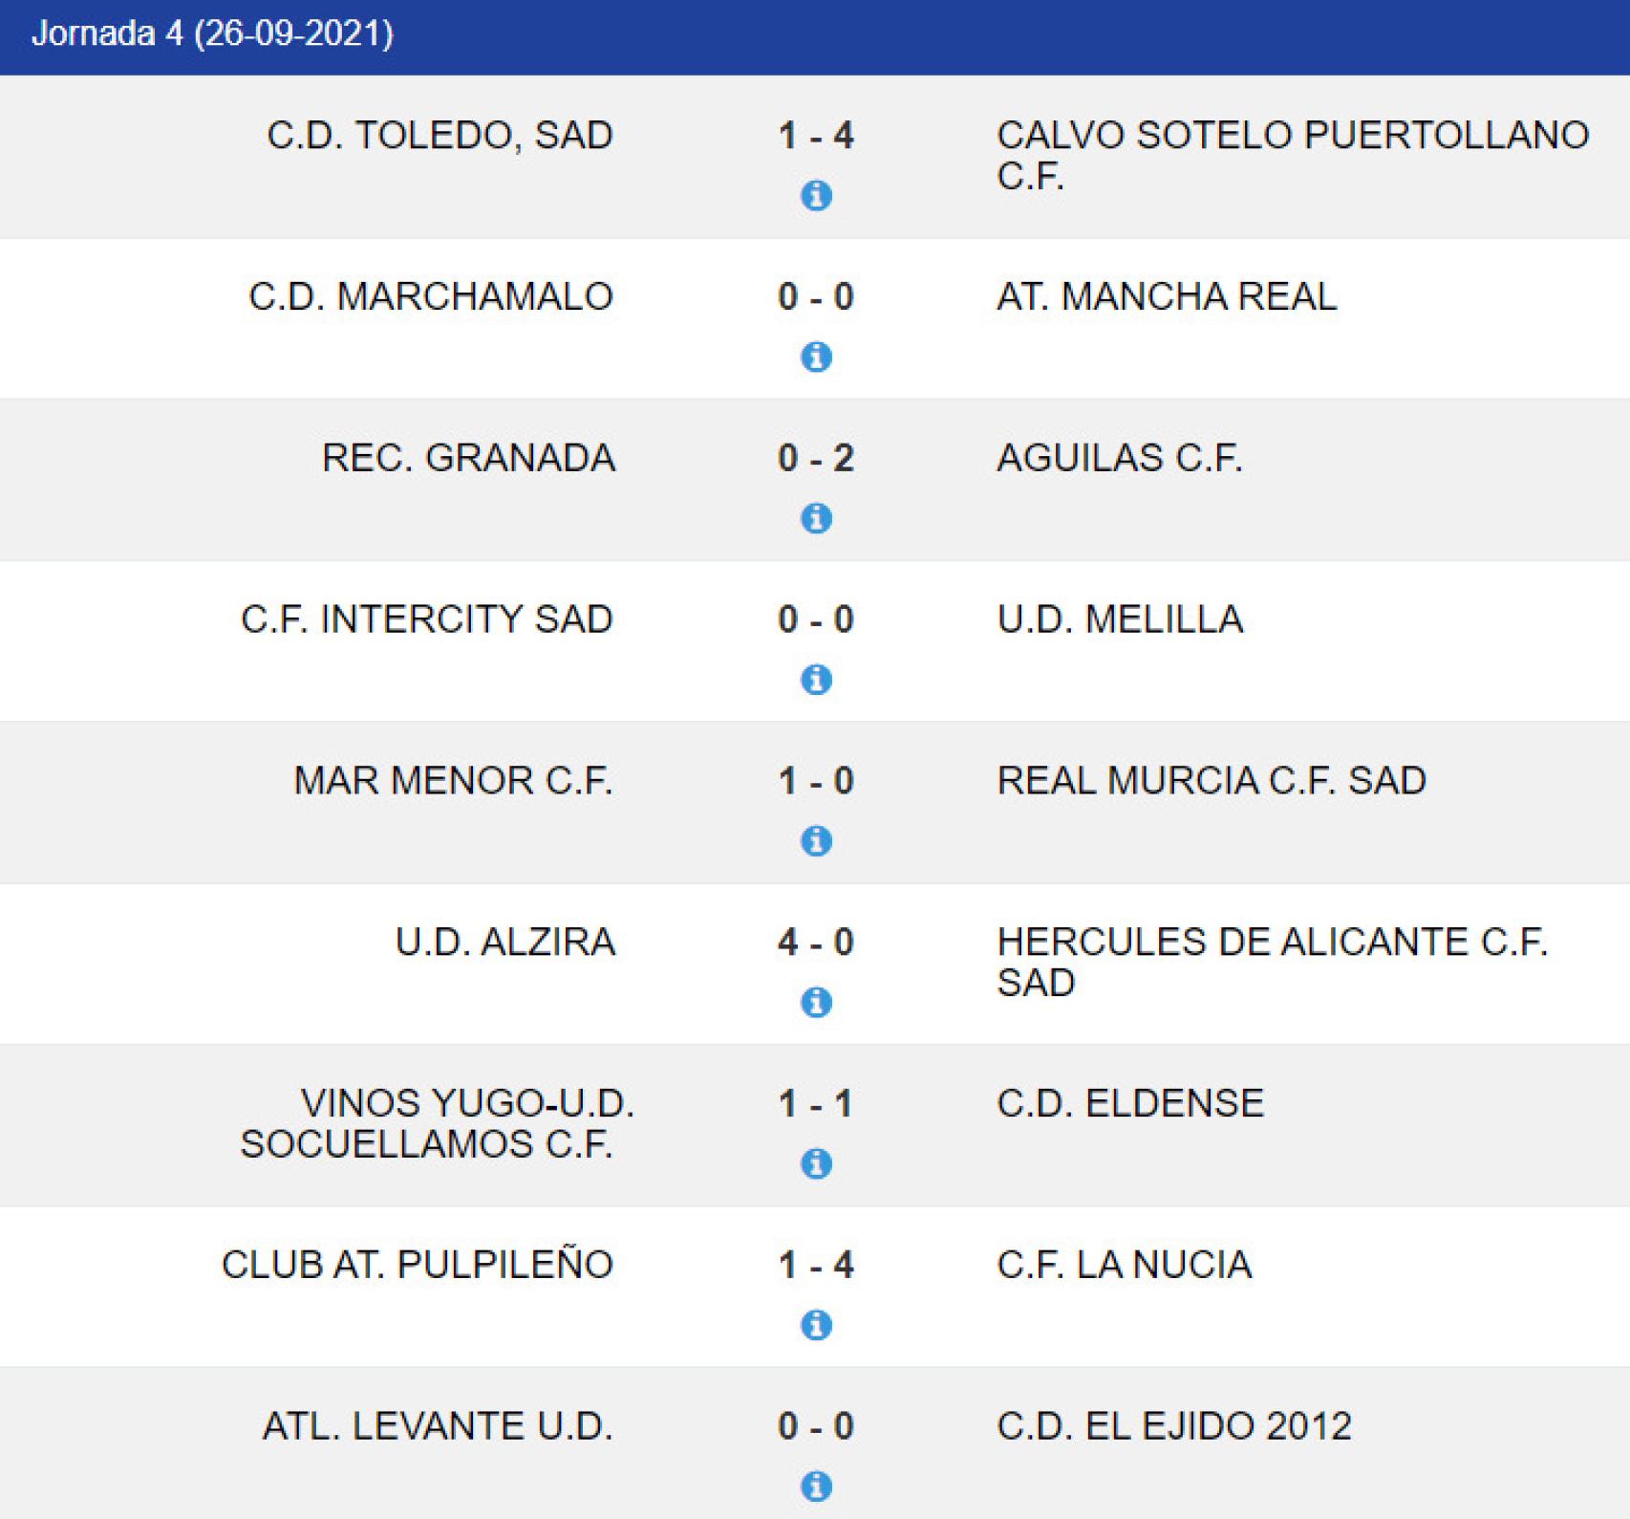The width and height of the screenshot is (1630, 1519).
Task: Click CALVO SOTELO PUERTOLLANO C.F. team name
Action: pos(1293,156)
